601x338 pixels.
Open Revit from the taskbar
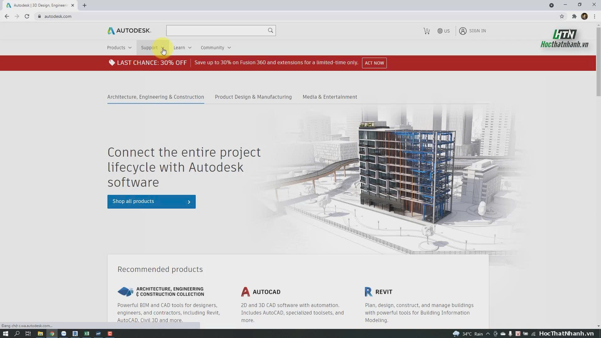click(75, 334)
